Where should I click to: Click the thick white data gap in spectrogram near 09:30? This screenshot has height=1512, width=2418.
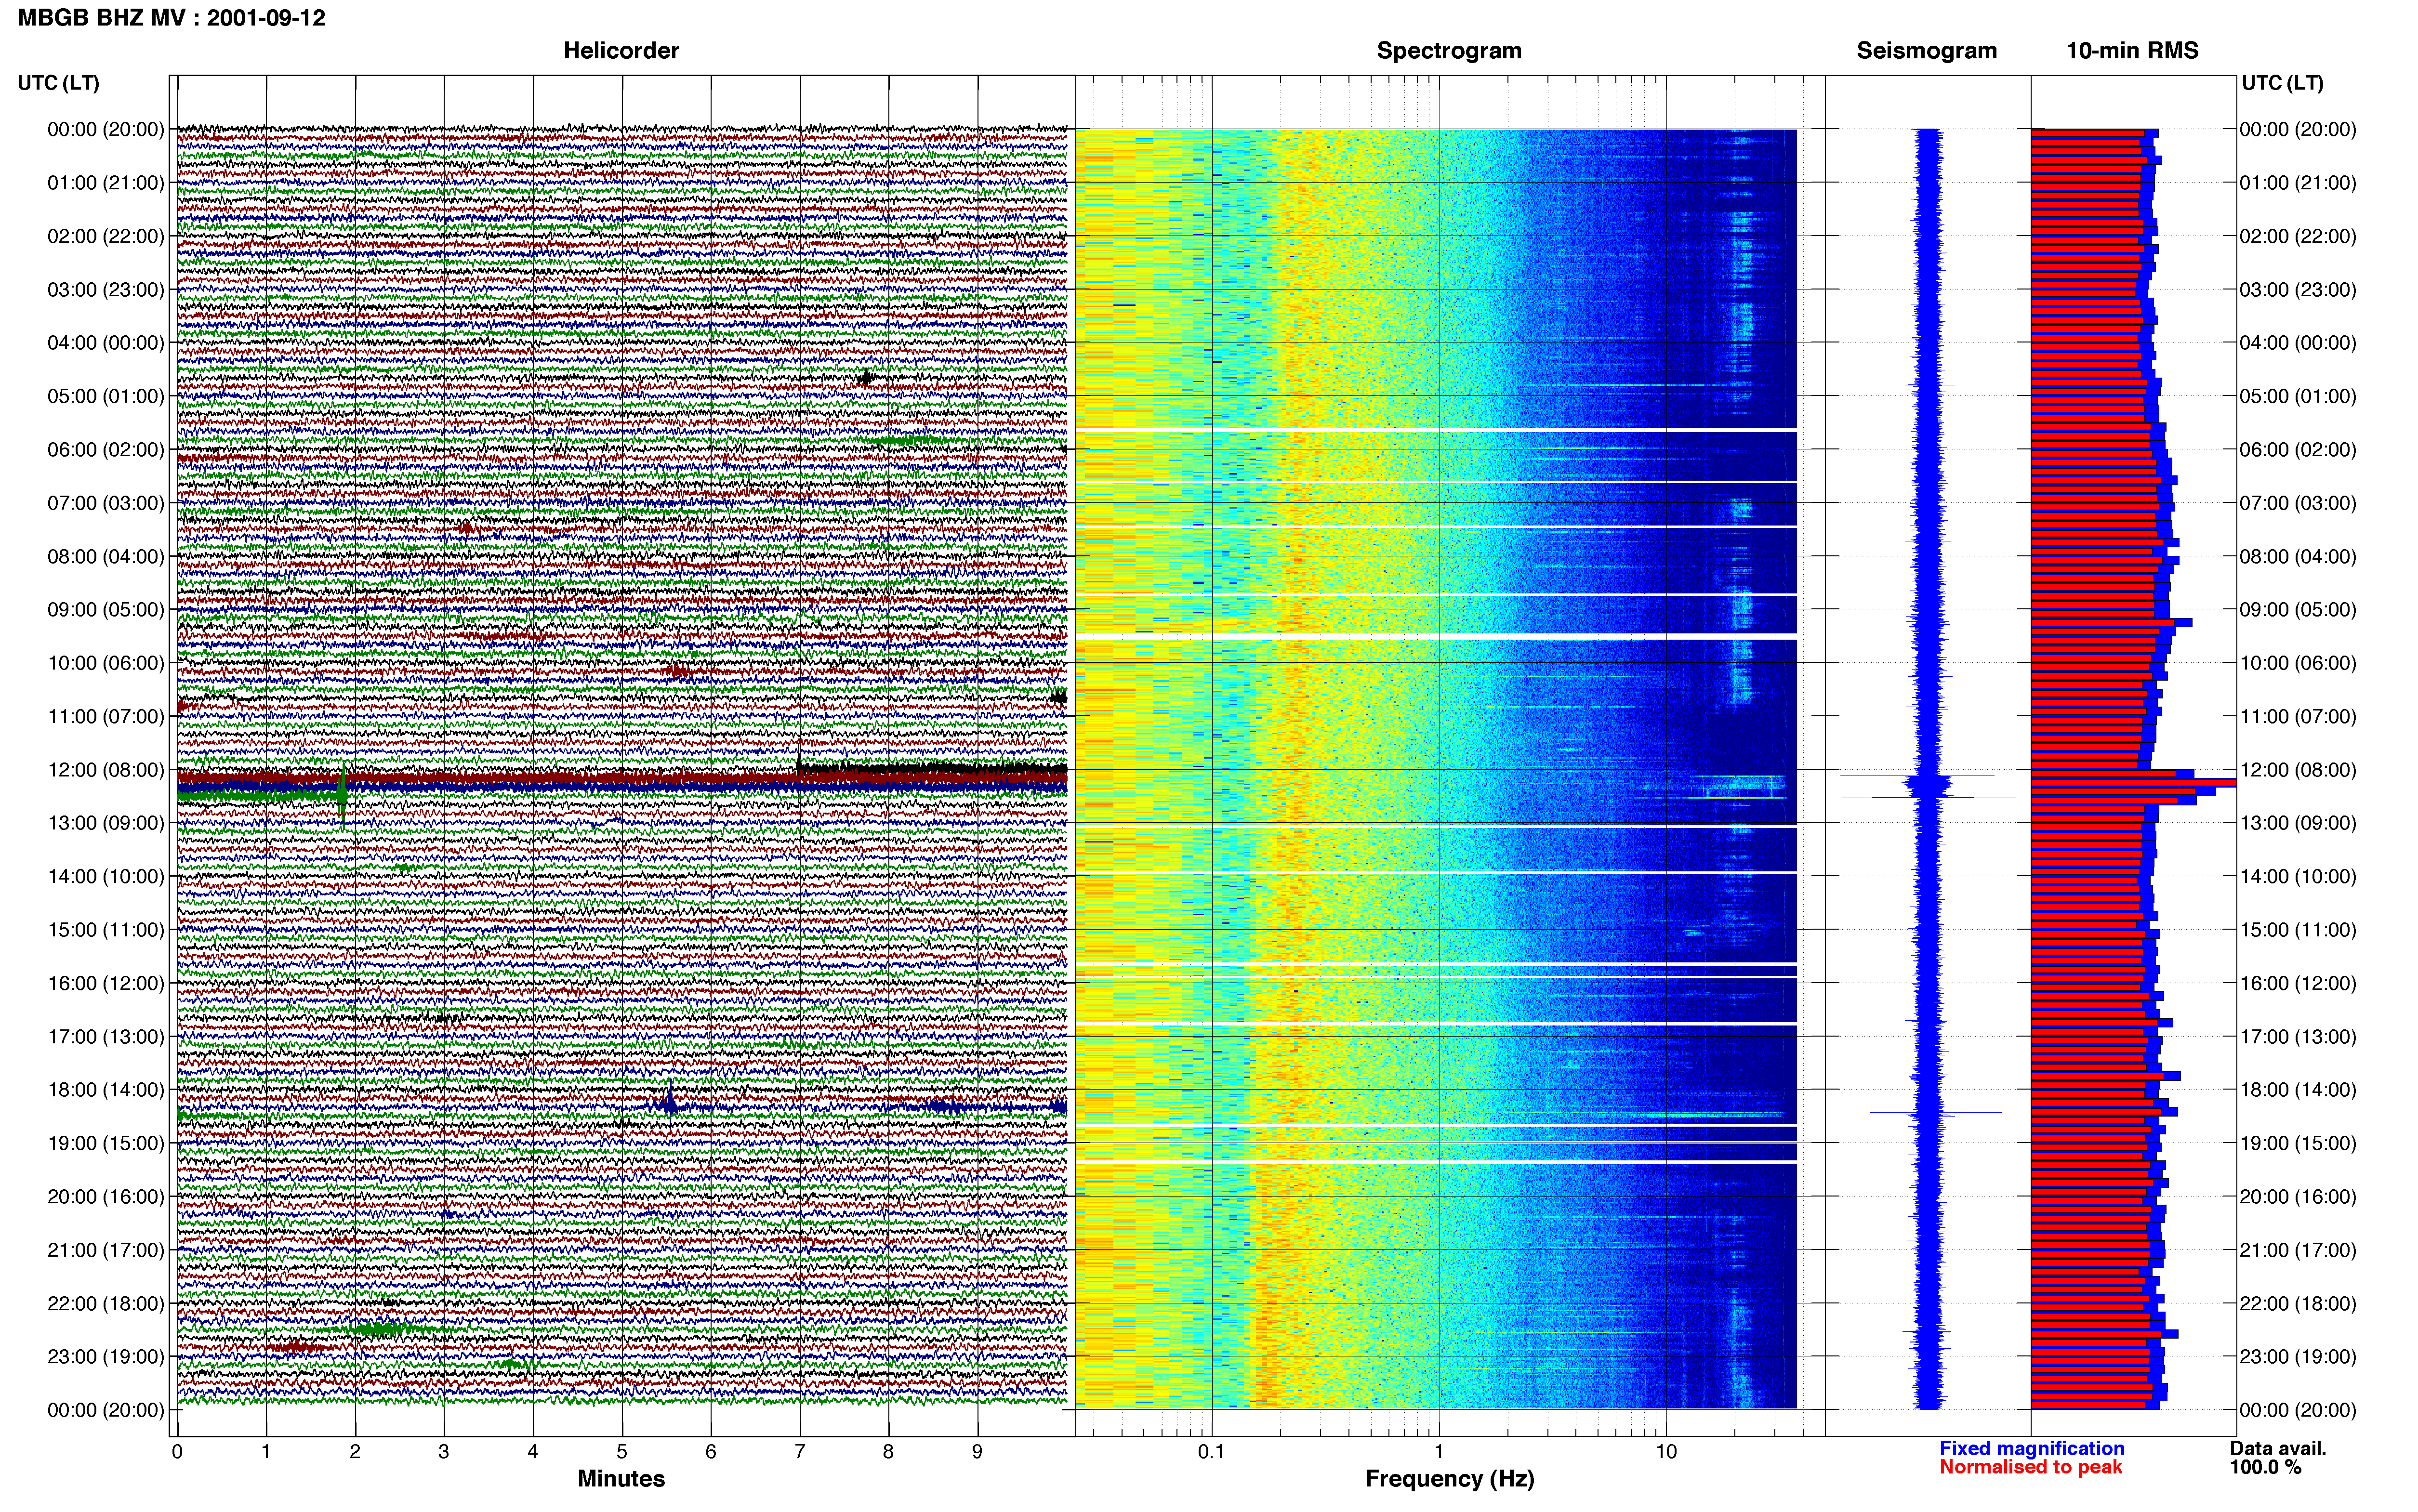click(x=1436, y=636)
